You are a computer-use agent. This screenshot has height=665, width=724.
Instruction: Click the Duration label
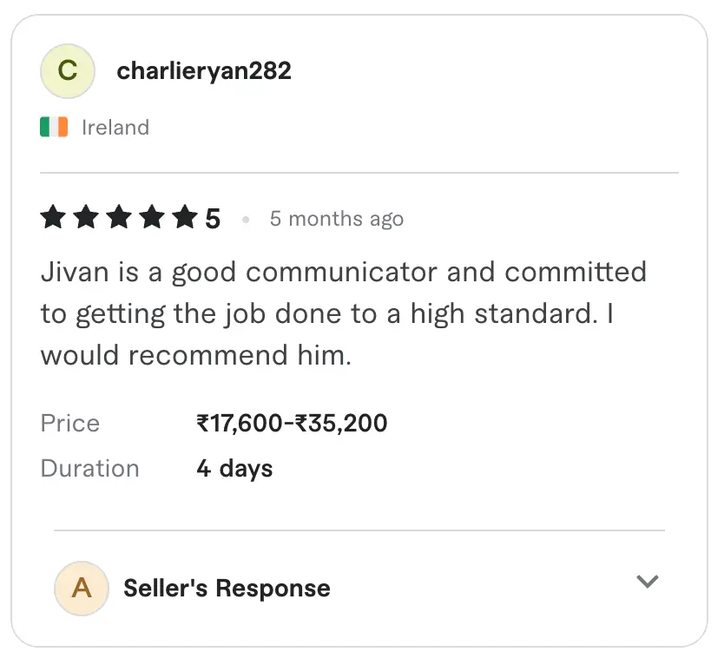click(90, 469)
